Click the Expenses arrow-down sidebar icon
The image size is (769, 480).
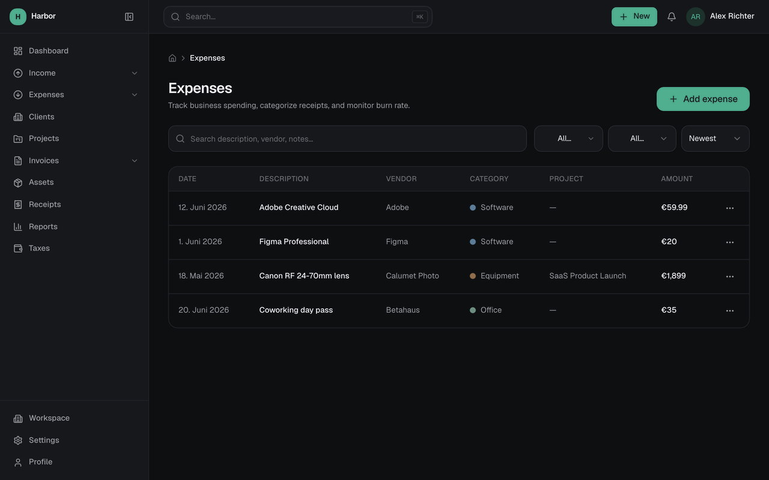(18, 95)
